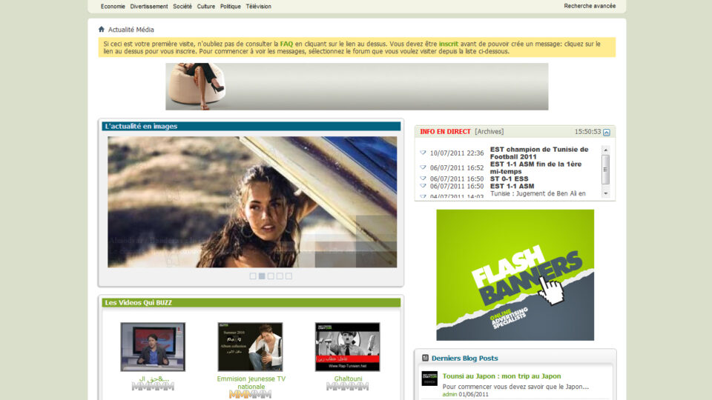The height and width of the screenshot is (400, 712).
Task: Open the Politique menu
Action: coord(230,7)
